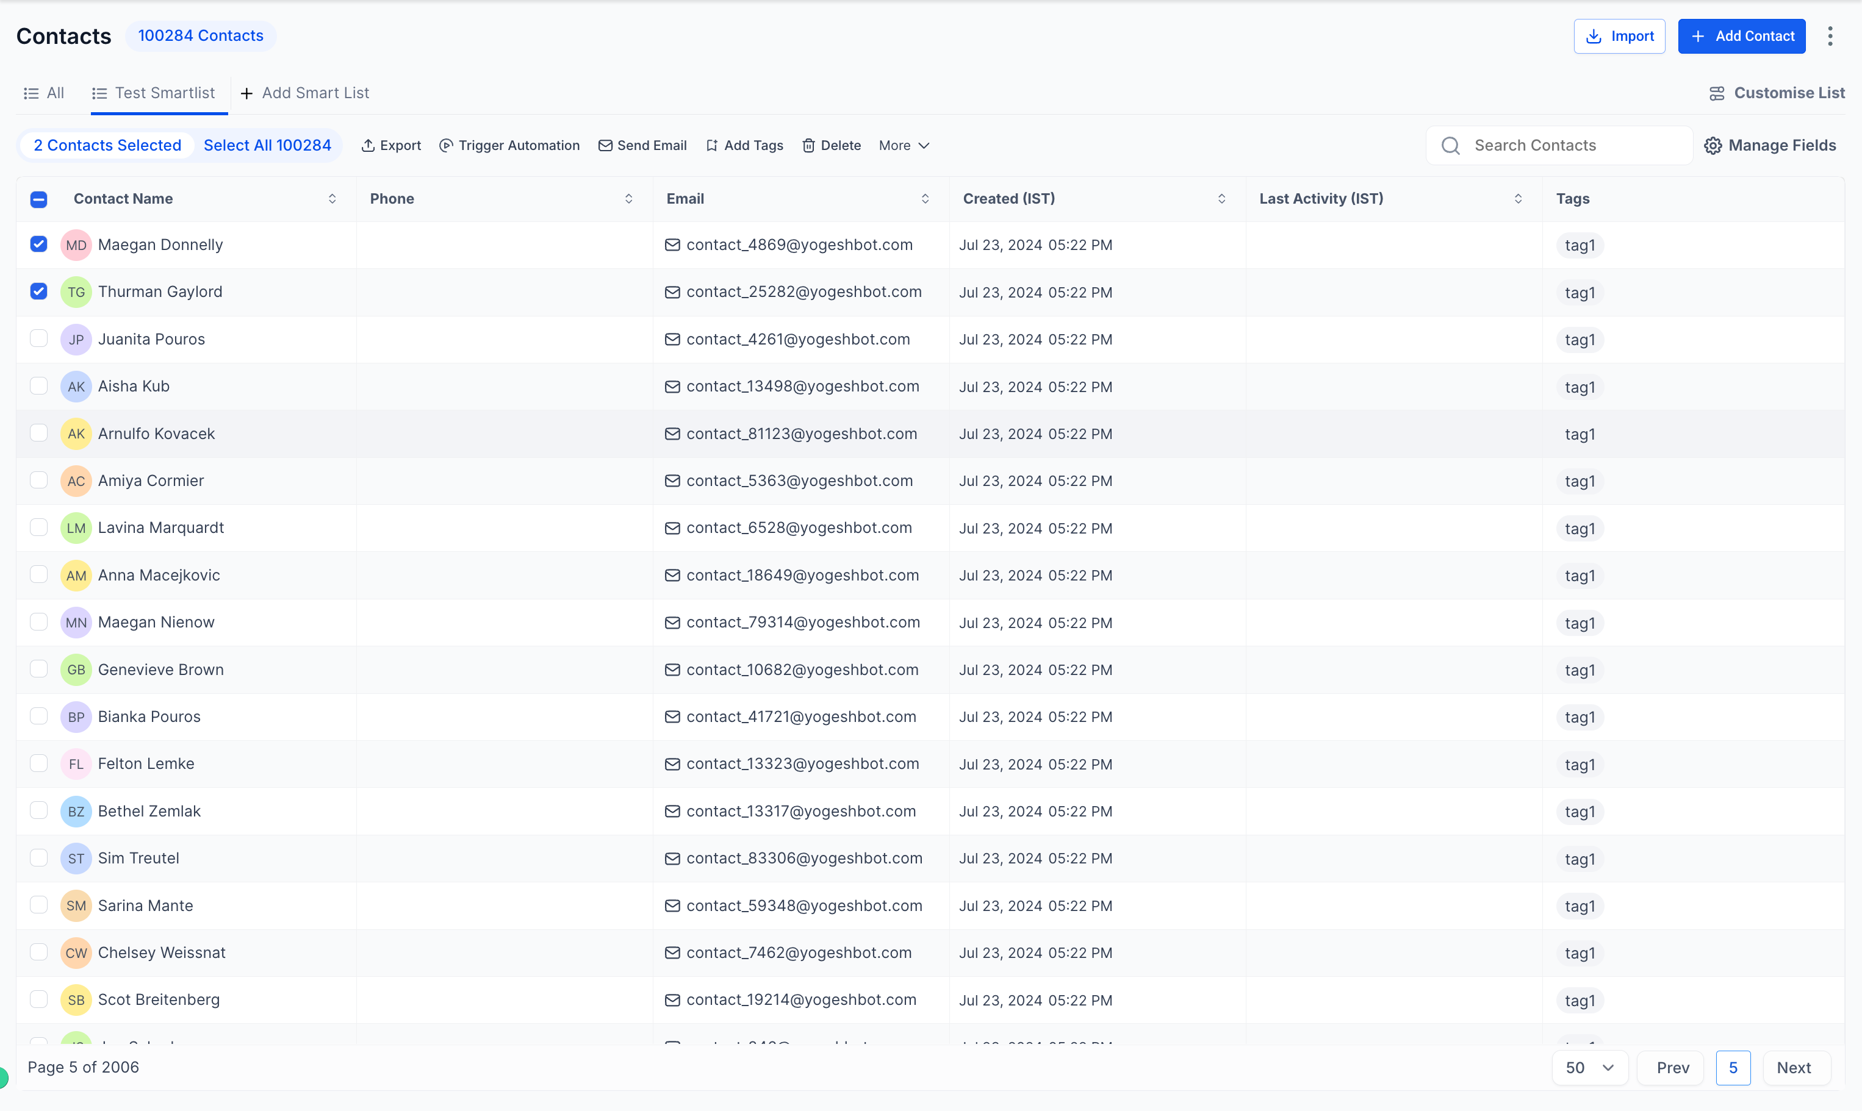The width and height of the screenshot is (1862, 1111).
Task: Send Email to selected contacts
Action: tap(642, 145)
